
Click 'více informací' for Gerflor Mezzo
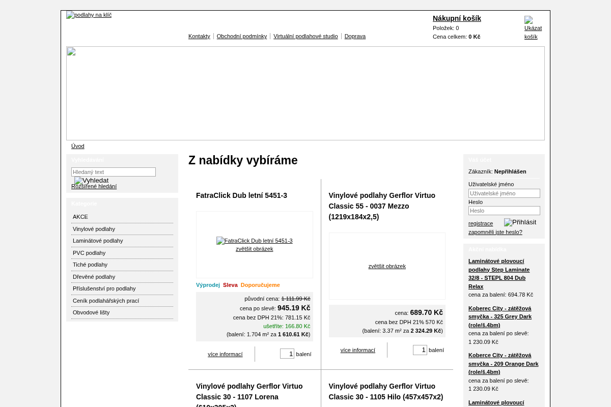(358, 350)
